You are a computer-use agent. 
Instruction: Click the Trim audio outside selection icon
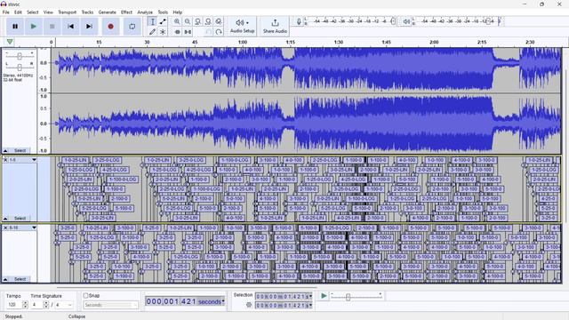click(x=177, y=32)
